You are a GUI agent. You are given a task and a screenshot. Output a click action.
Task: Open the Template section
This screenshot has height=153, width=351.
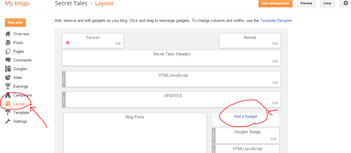coord(21,112)
